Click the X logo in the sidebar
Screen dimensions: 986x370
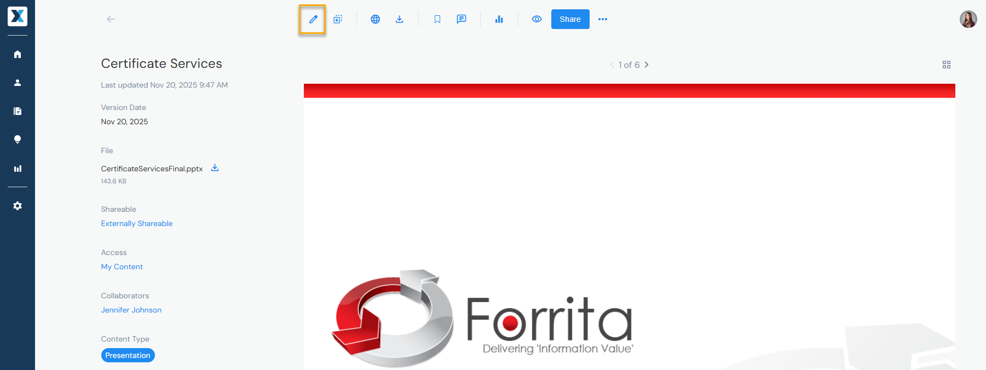(x=18, y=16)
